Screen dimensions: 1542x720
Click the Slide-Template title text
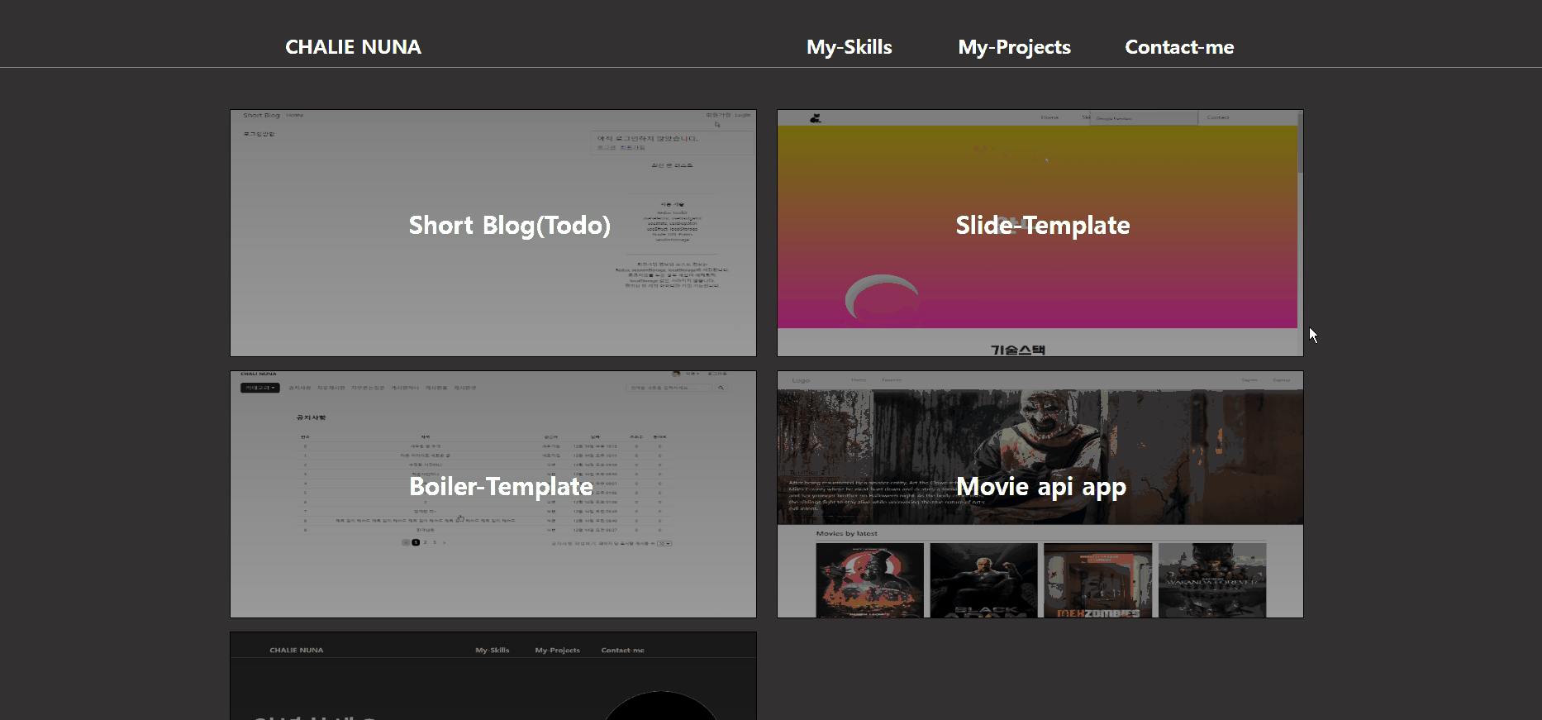pos(1043,226)
